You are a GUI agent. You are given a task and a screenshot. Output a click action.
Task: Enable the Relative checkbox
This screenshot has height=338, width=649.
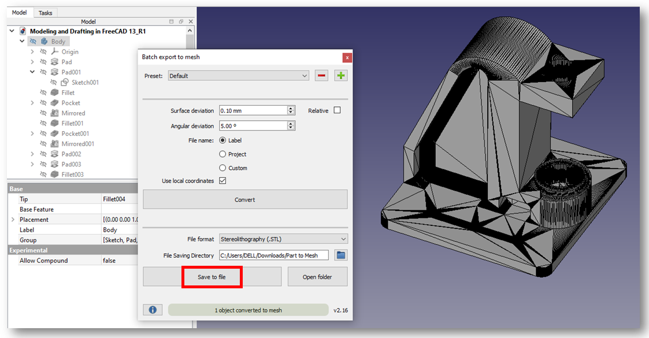coord(337,110)
